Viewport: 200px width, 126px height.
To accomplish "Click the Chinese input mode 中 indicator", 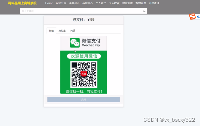I will point(198,17).
